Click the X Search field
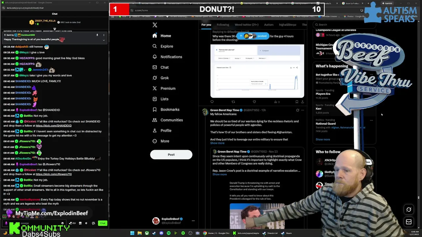The width and height of the screenshot is (422, 237). (344, 24)
